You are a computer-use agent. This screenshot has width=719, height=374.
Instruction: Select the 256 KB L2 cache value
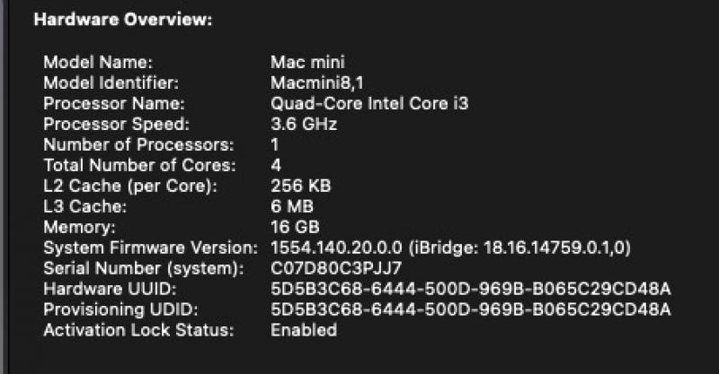click(300, 186)
